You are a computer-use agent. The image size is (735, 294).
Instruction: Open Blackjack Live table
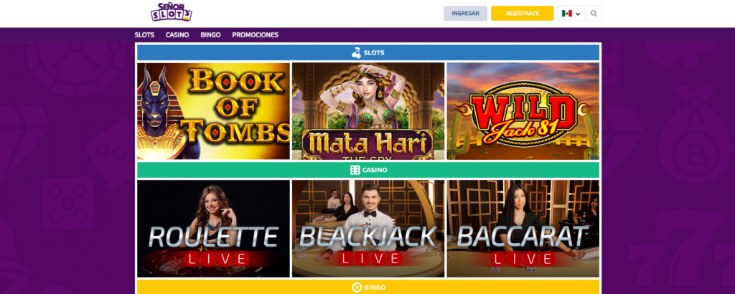368,229
